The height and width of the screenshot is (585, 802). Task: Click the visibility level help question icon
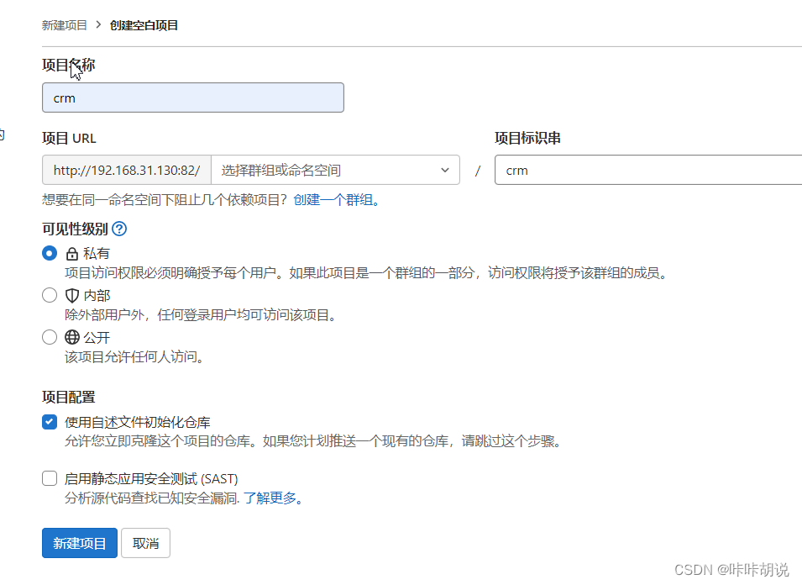[x=119, y=229]
